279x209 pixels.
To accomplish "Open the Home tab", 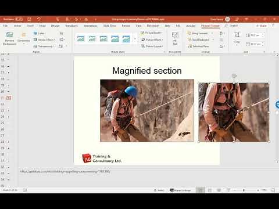I will tap(17, 26).
